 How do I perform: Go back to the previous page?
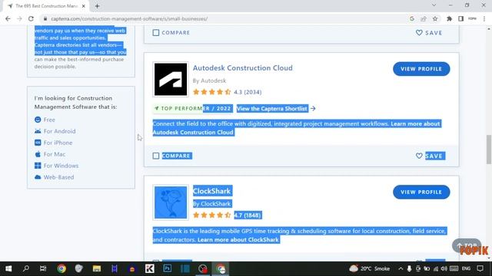tap(8, 18)
